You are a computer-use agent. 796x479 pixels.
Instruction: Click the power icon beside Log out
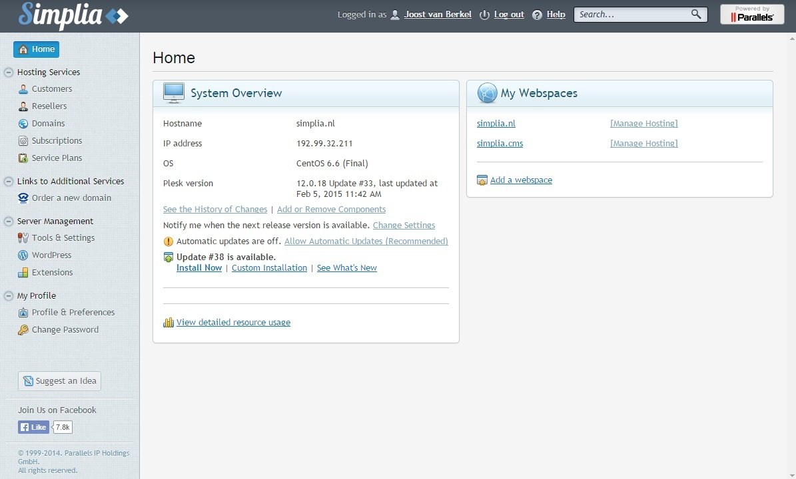click(484, 15)
